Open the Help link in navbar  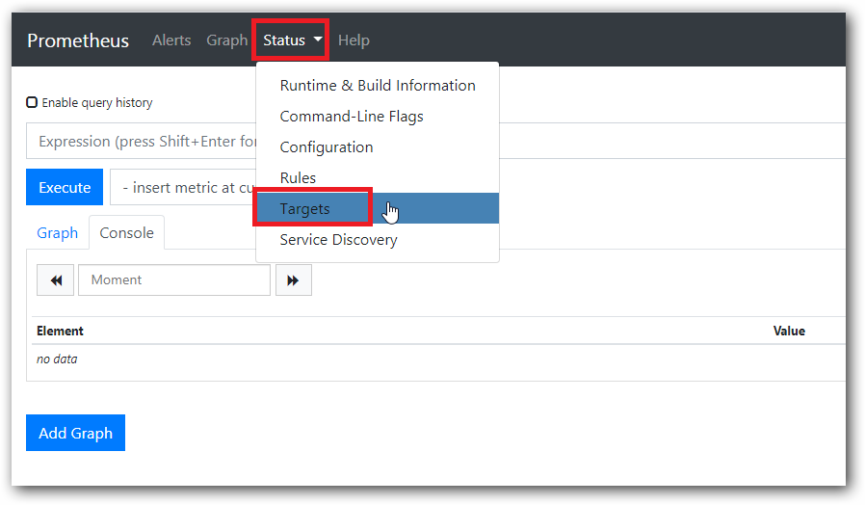pos(354,40)
